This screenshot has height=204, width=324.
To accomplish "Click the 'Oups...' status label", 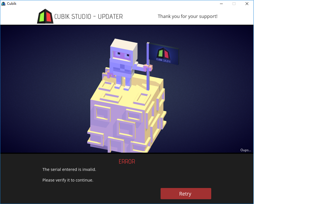I will pyautogui.click(x=246, y=150).
